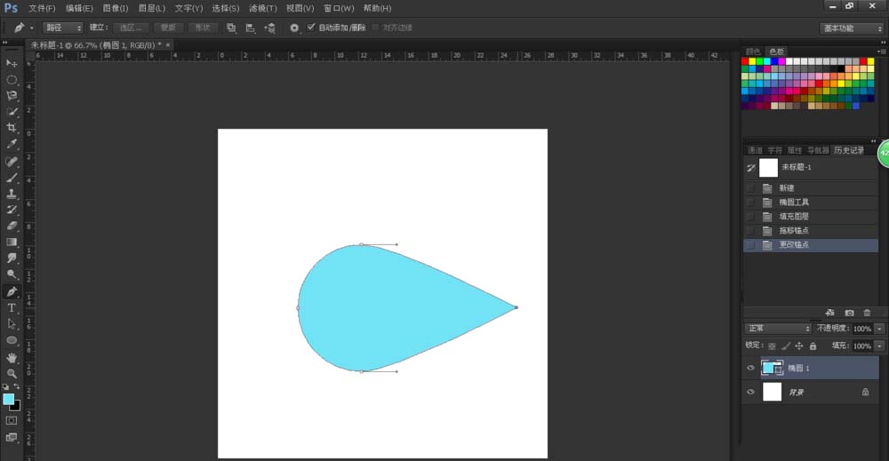
Task: Click the foreground color swatch
Action: click(9, 399)
